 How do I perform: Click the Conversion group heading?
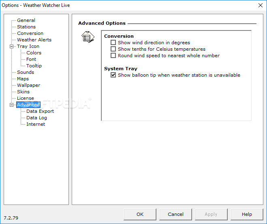(119, 36)
